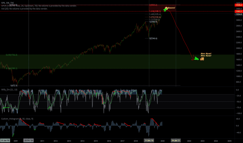Click the 1.618(3308.2) Fibonacci level label
This screenshot has height=143, width=243.
click(x=155, y=11)
